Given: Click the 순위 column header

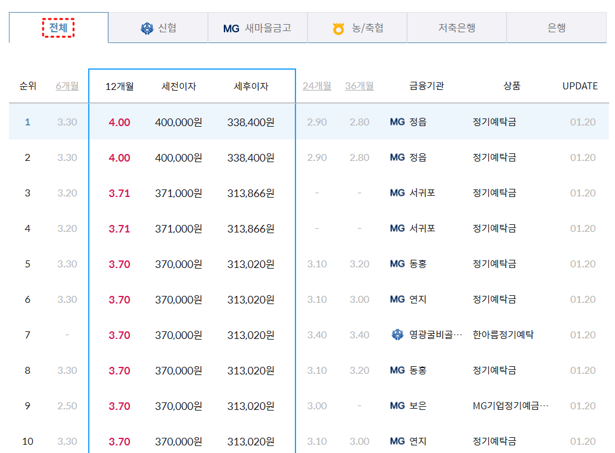Looking at the screenshot, I should click(28, 86).
